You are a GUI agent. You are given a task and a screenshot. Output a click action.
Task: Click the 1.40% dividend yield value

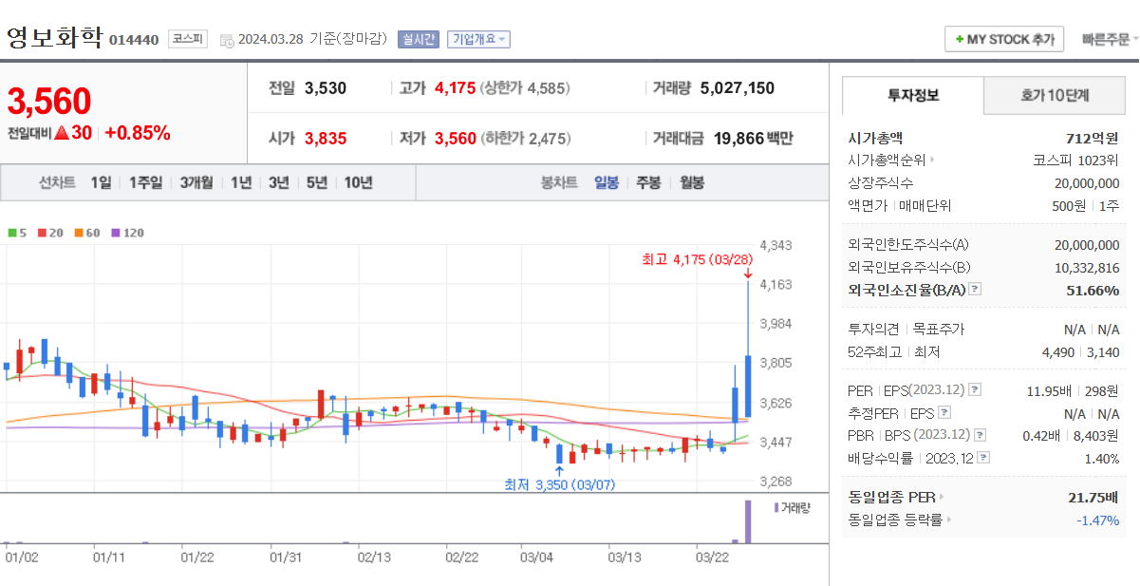[x=1101, y=458]
